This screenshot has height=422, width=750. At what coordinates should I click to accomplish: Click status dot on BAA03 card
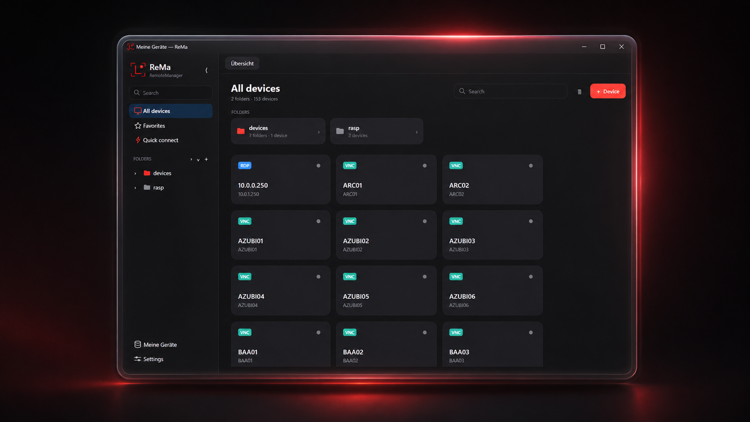tap(531, 333)
